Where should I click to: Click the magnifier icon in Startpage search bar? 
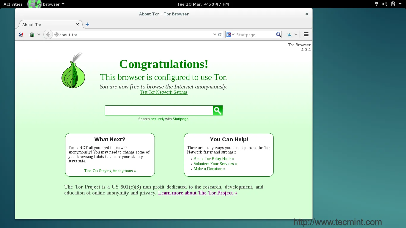(278, 35)
